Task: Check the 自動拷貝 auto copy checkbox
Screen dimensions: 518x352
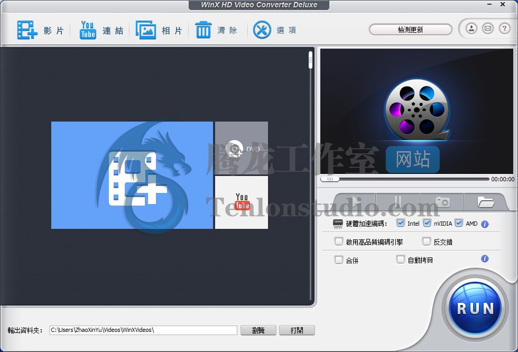Action: pos(401,260)
